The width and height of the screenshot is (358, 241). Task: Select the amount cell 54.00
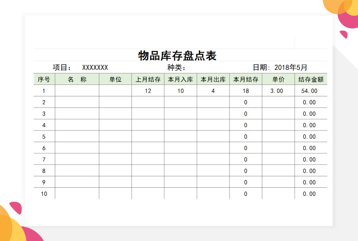[311, 91]
